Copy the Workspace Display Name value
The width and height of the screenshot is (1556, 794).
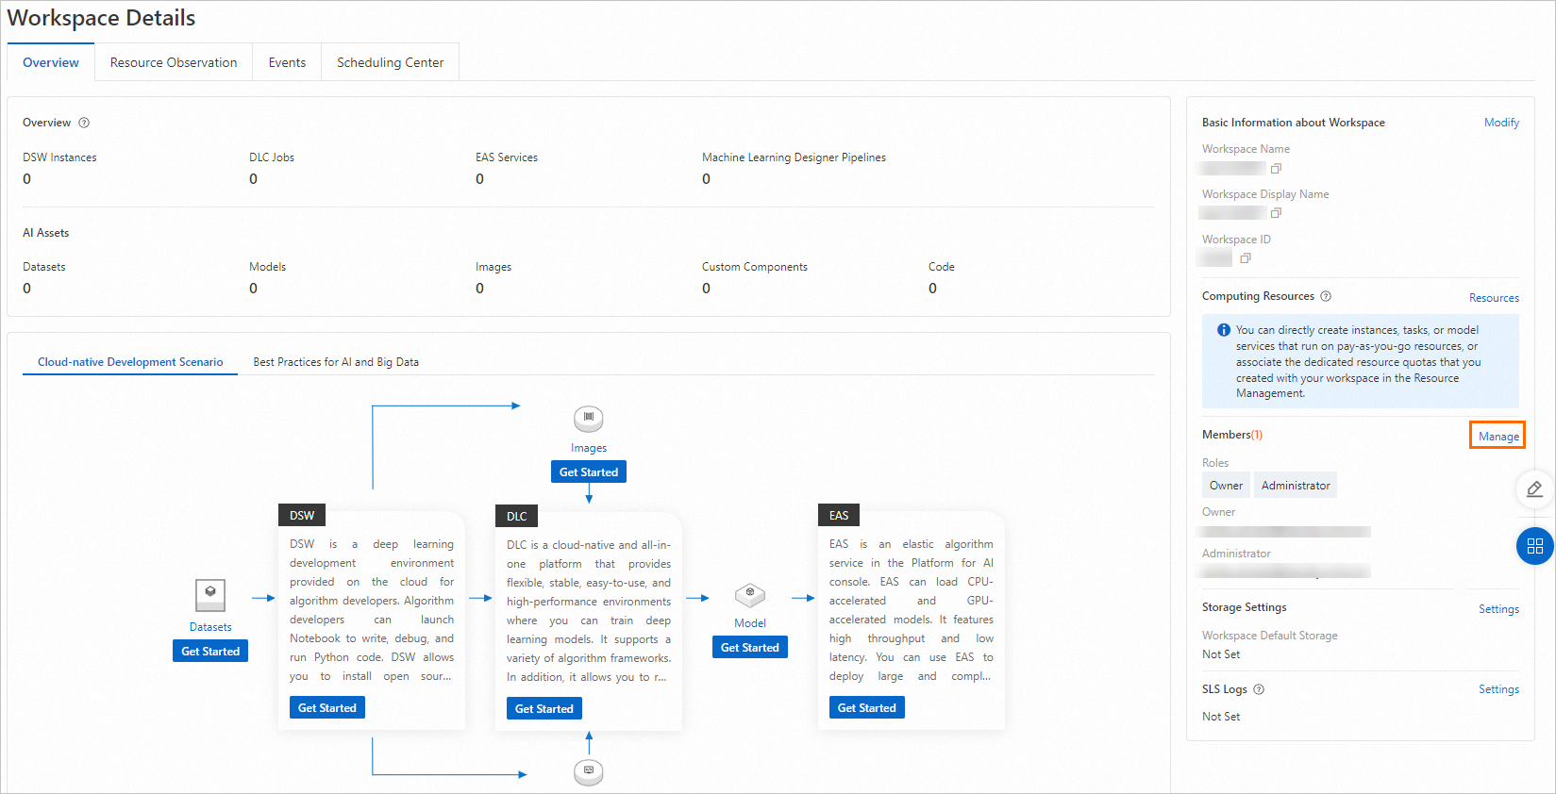1276,213
